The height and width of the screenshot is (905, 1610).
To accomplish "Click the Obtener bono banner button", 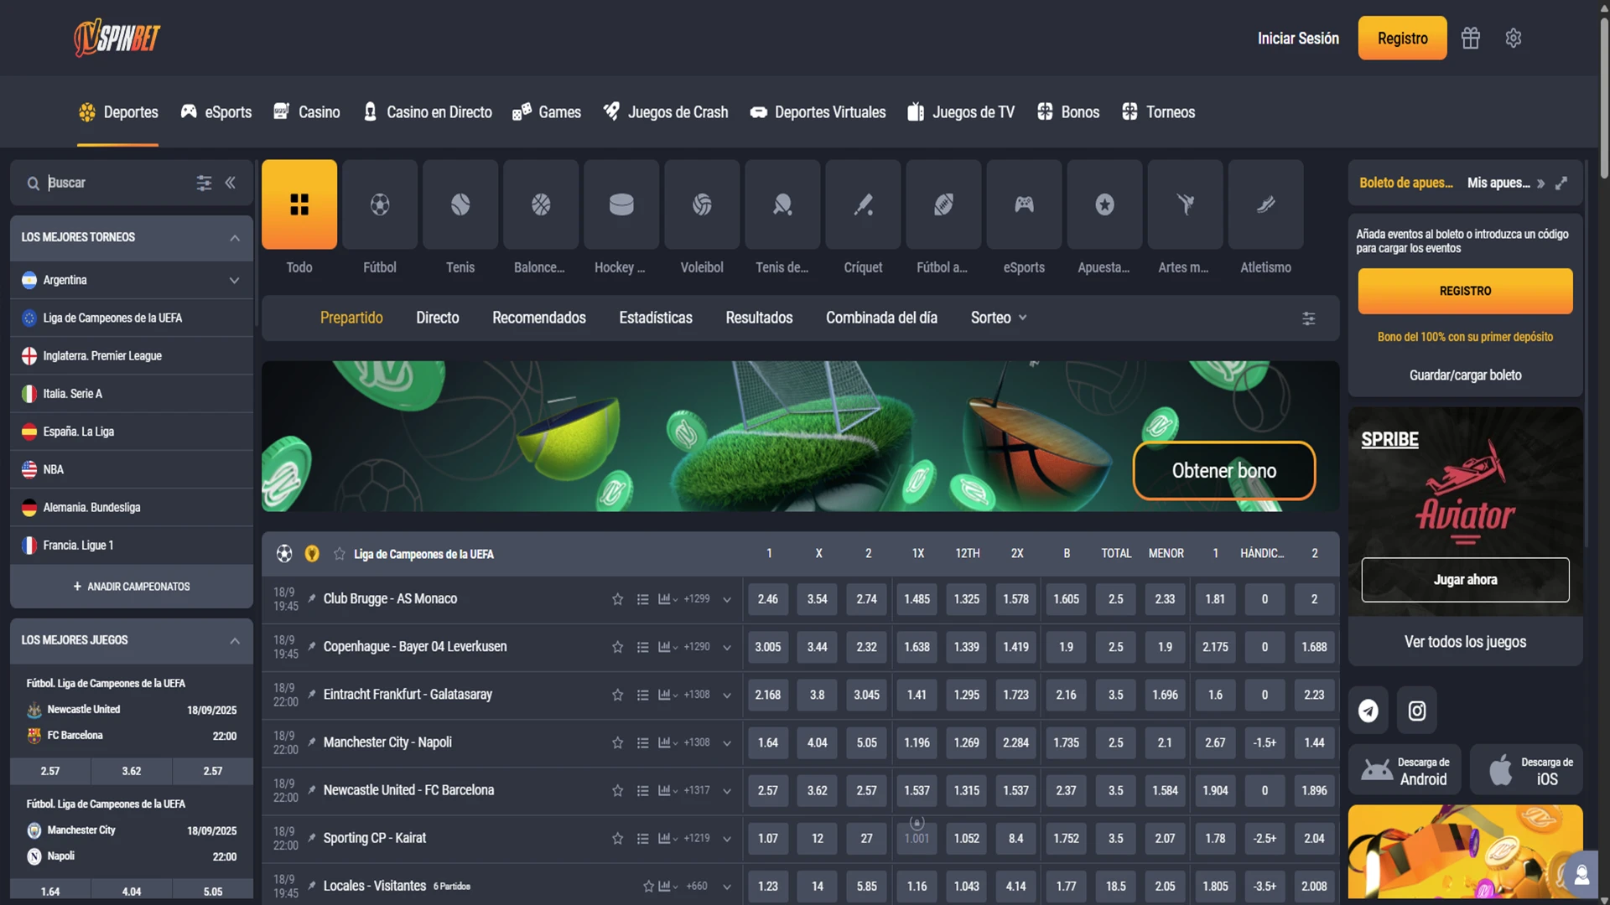I will (x=1224, y=471).
